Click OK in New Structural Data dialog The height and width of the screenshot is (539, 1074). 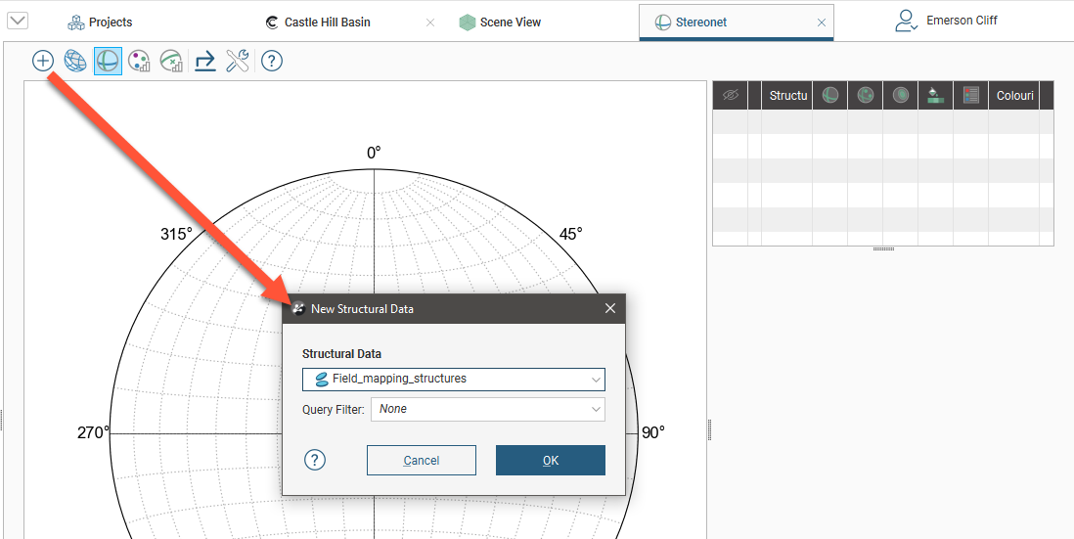551,460
